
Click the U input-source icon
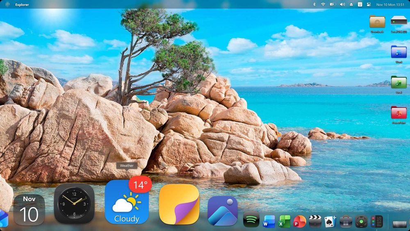coord(360,5)
